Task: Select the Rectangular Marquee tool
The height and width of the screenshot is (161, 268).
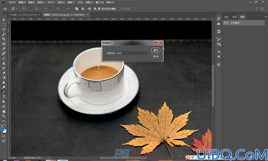Action: pyautogui.click(x=4, y=24)
